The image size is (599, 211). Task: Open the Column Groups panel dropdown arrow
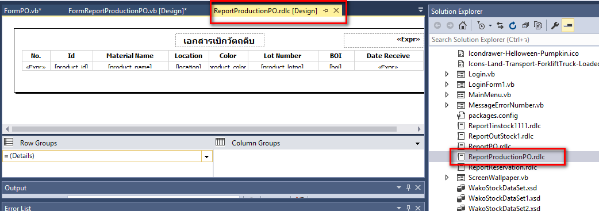point(417,143)
